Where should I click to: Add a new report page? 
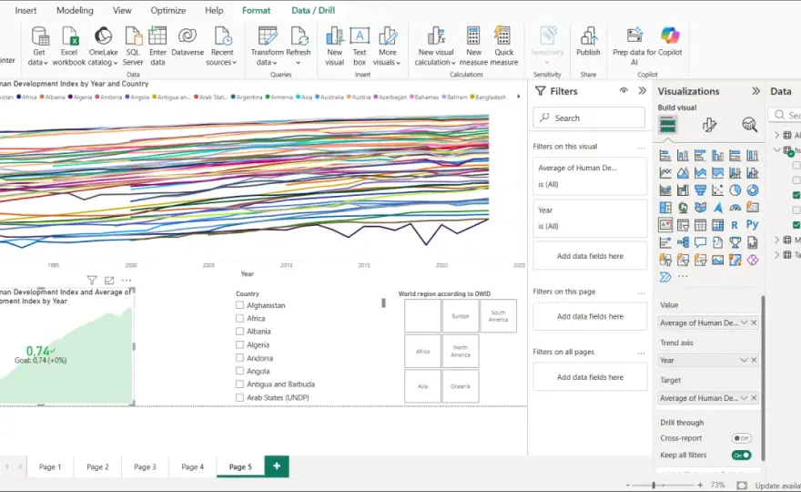click(277, 466)
